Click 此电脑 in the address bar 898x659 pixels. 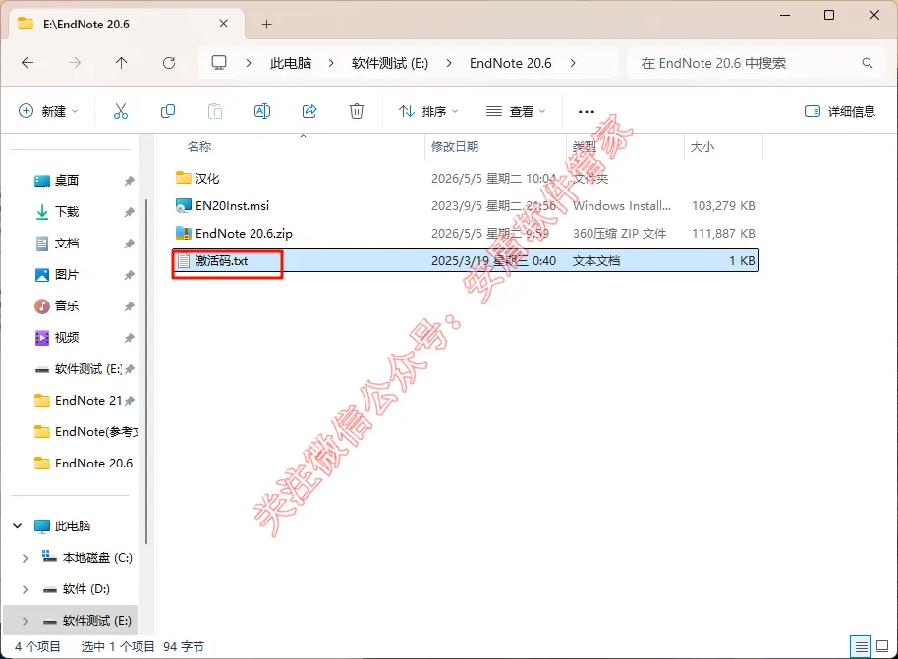[x=291, y=63]
